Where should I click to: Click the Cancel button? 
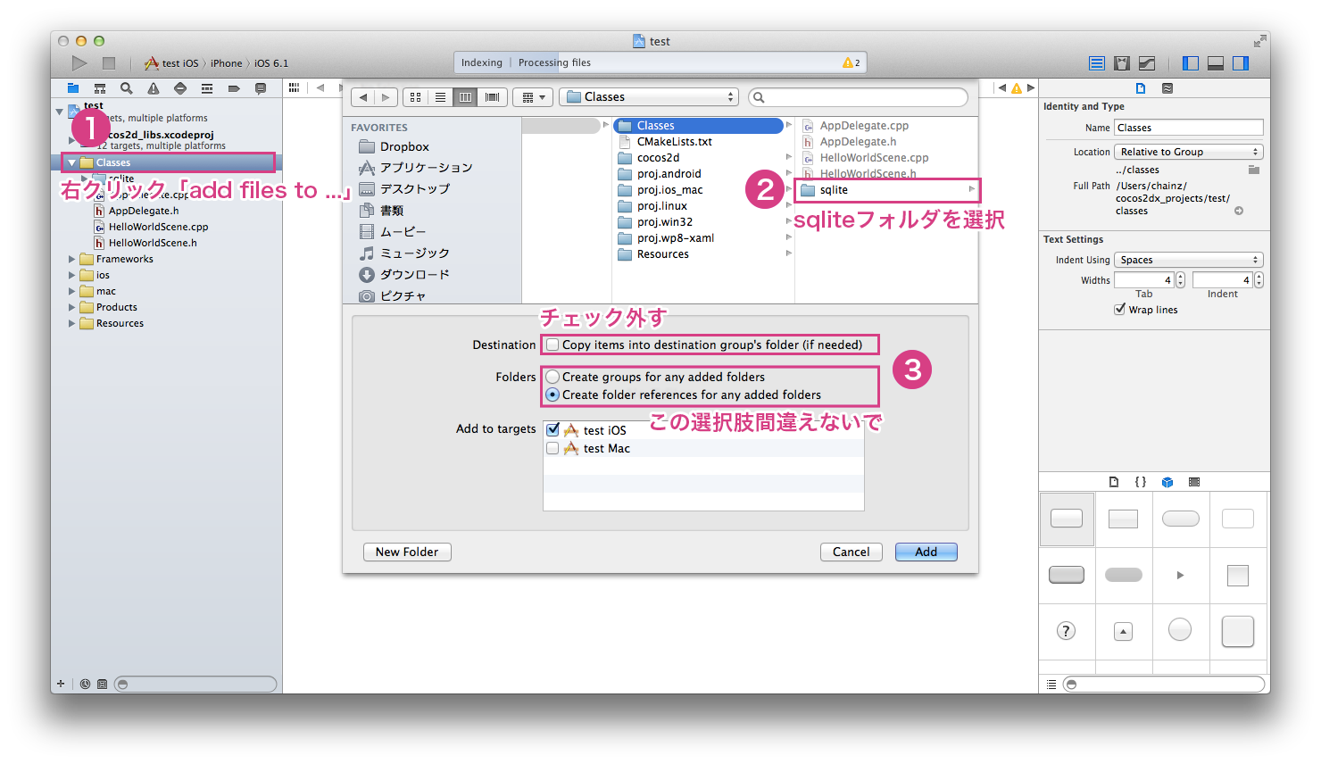click(852, 552)
